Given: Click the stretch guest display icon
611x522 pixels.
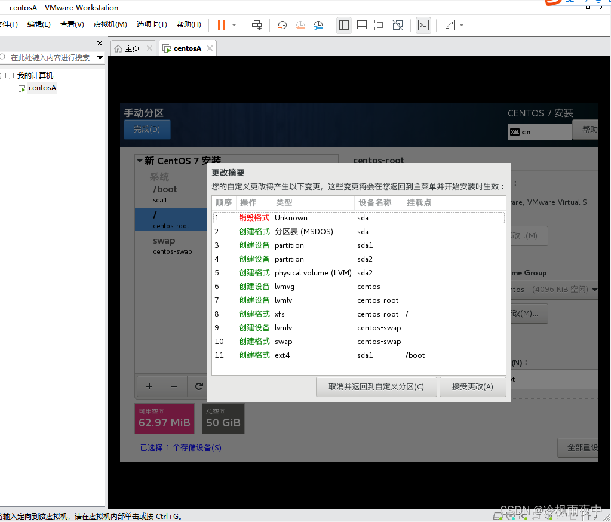Looking at the screenshot, I should point(449,25).
